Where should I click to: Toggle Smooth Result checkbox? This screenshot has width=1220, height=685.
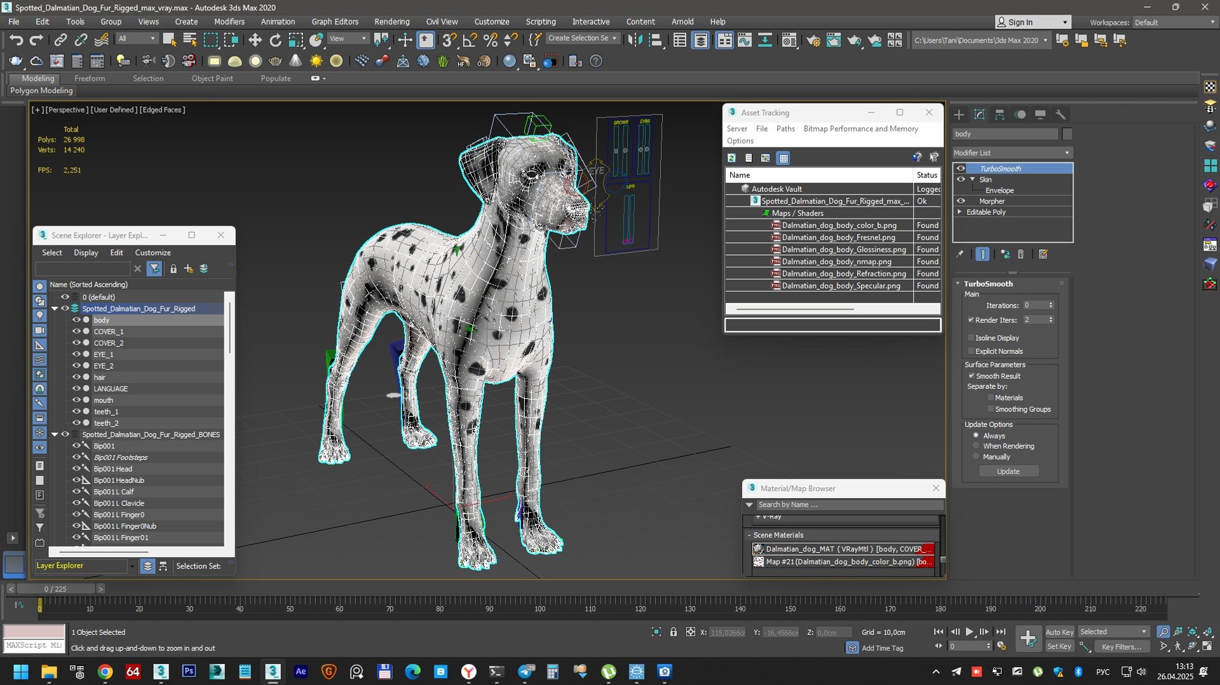(972, 376)
